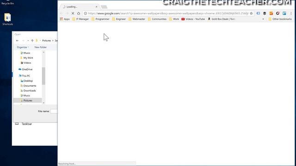Select Videos in navigation tree
The image size is (296, 166).
26,63
